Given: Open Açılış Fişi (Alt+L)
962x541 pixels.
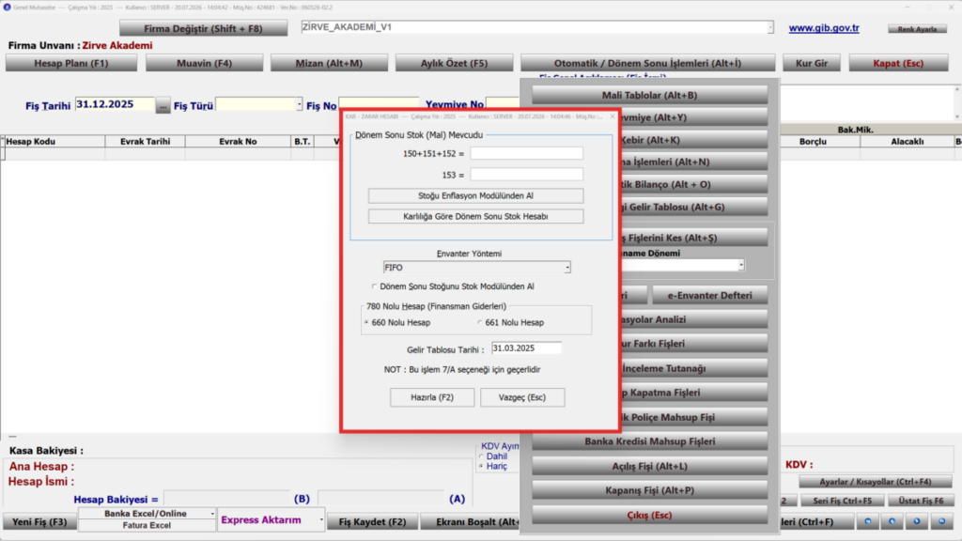Looking at the screenshot, I should [650, 466].
